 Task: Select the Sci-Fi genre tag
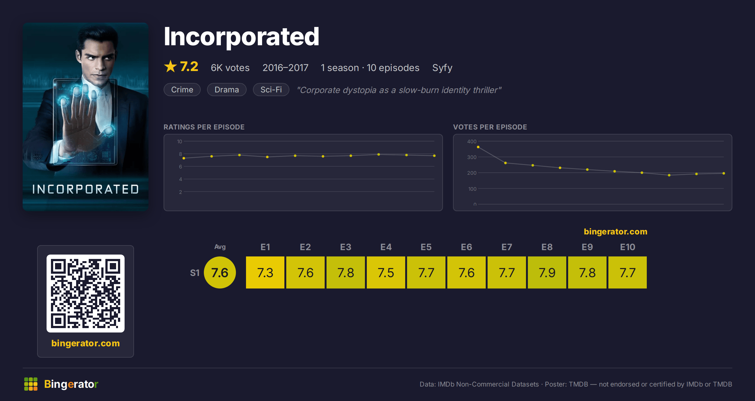tap(271, 90)
